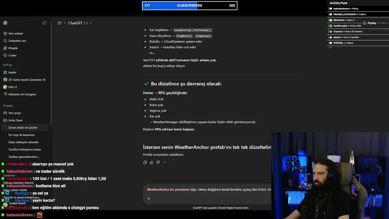The width and height of the screenshot is (389, 219).
Task: Copy the response with the copy icon
Action: pos(145,162)
